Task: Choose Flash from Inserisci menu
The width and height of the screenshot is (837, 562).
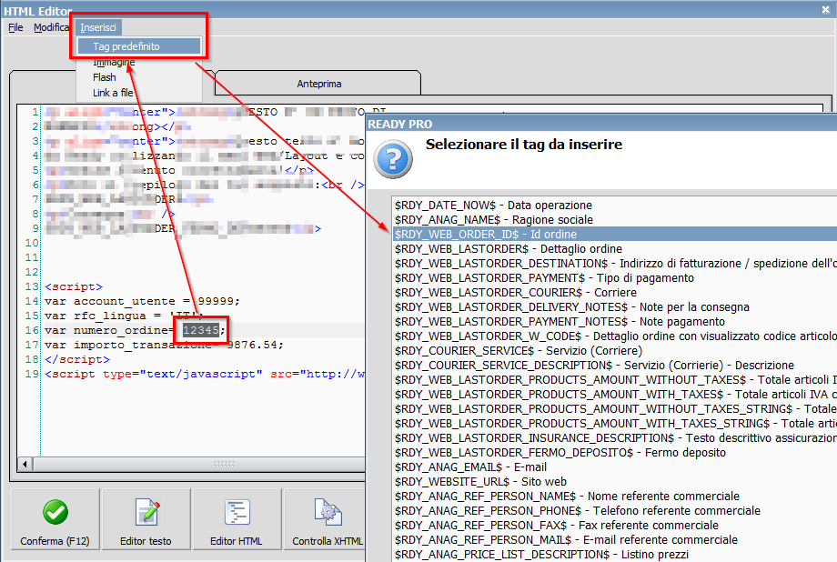Action: (104, 77)
